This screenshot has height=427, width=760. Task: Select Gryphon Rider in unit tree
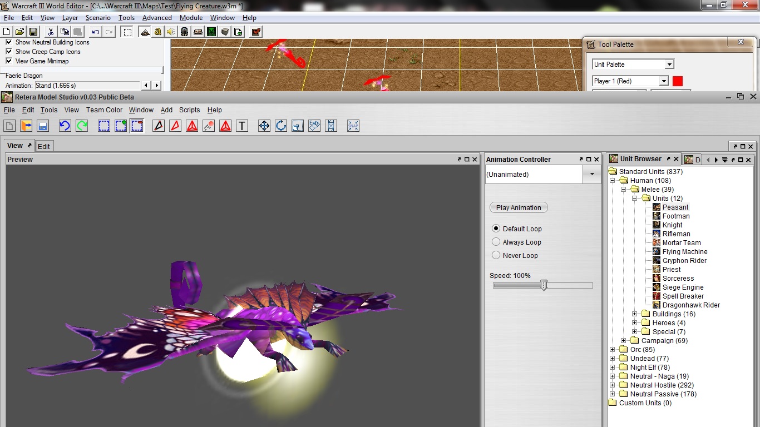[x=684, y=261]
